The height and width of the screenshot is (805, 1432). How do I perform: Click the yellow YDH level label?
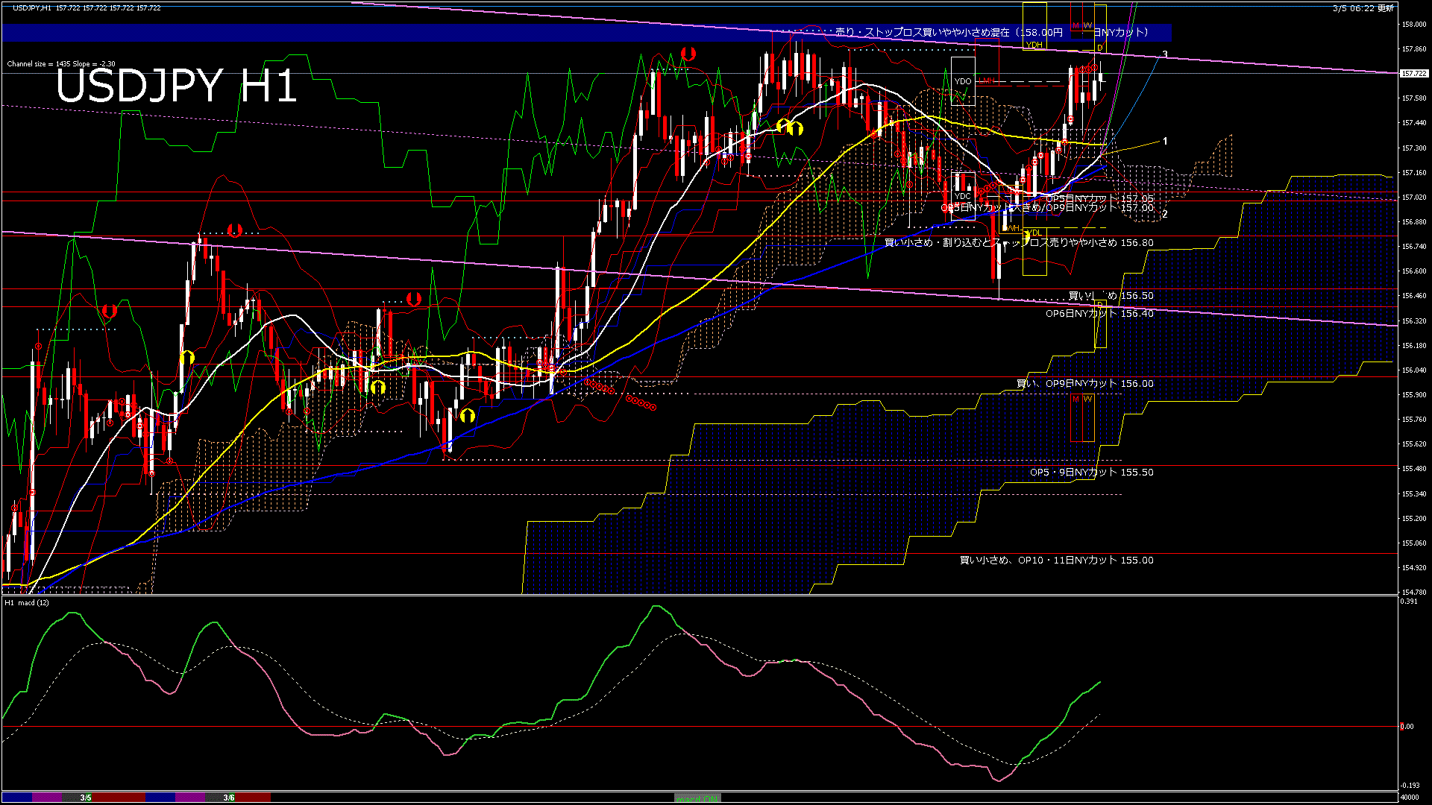tap(1034, 45)
